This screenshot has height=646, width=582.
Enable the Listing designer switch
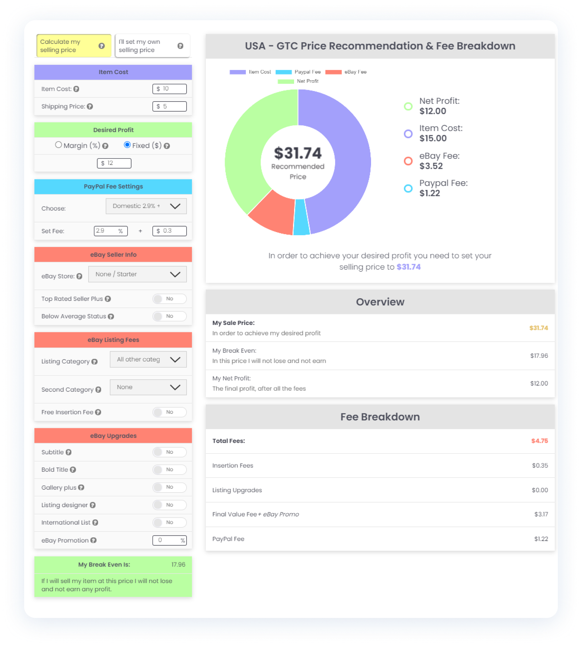click(x=169, y=505)
